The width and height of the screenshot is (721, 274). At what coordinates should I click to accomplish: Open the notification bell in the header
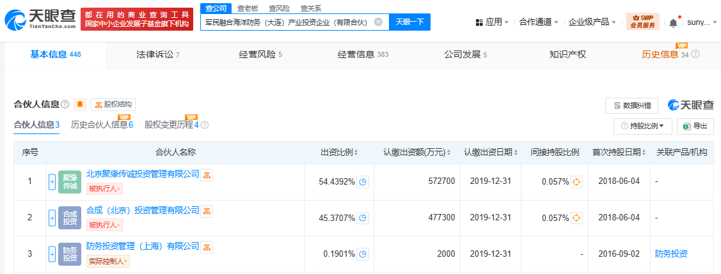click(673, 22)
